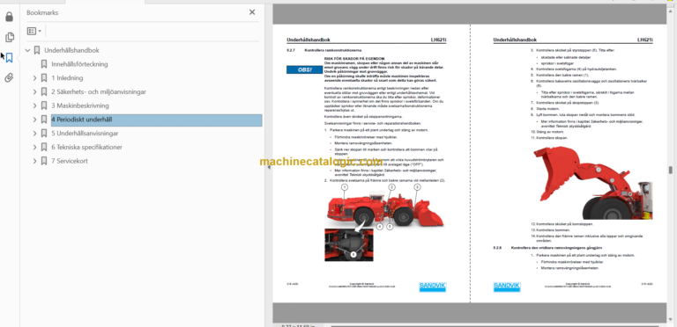Click bookmark icon beside 4 Periodiskt underhåll
This screenshot has height=327, width=677.
click(x=44, y=120)
